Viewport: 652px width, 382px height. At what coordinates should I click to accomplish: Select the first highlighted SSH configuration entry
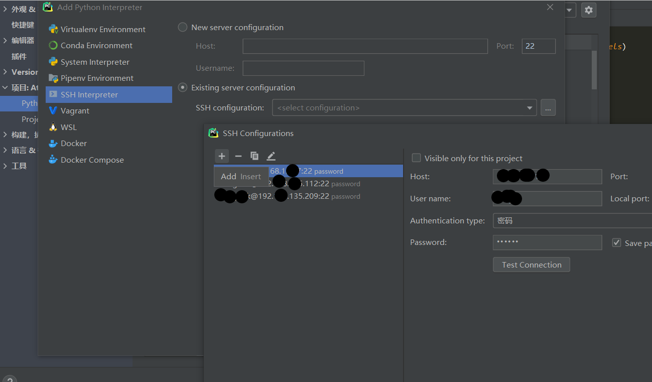pos(309,171)
